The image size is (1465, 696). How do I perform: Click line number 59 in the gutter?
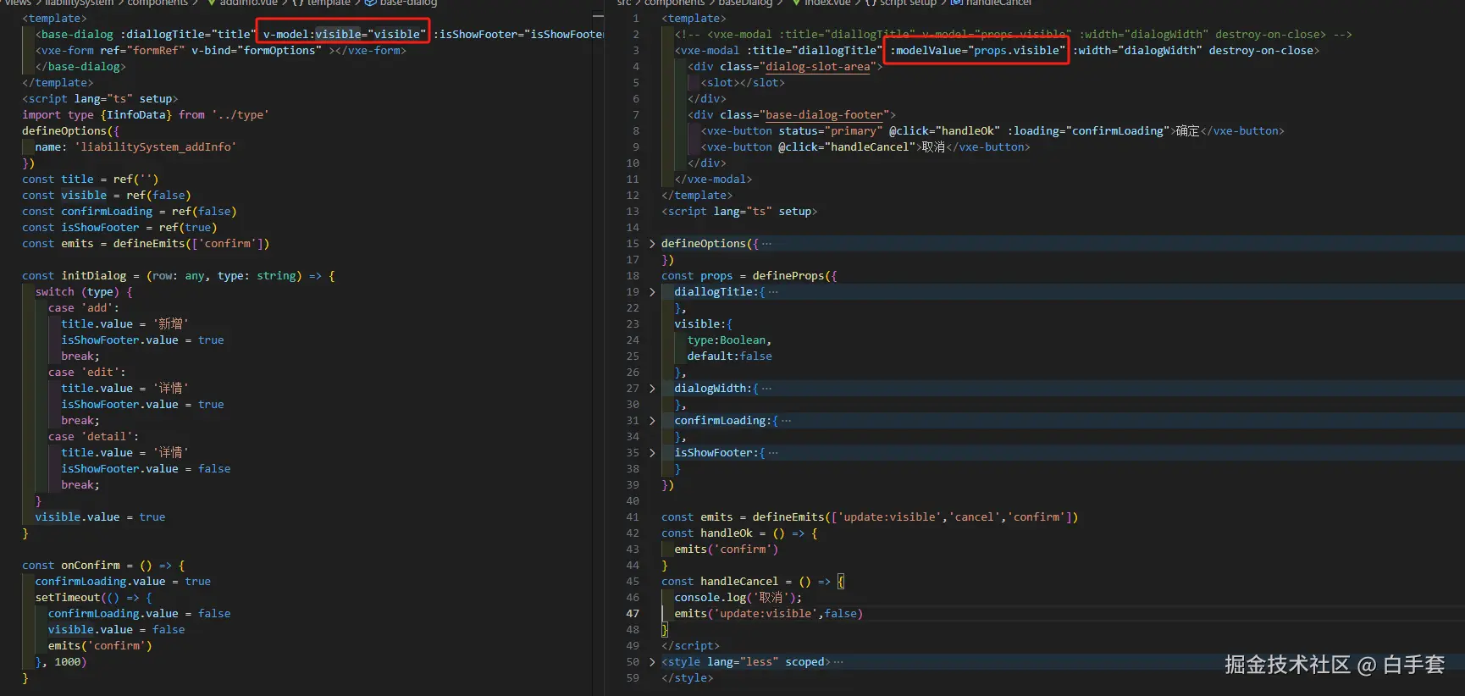[633, 678]
